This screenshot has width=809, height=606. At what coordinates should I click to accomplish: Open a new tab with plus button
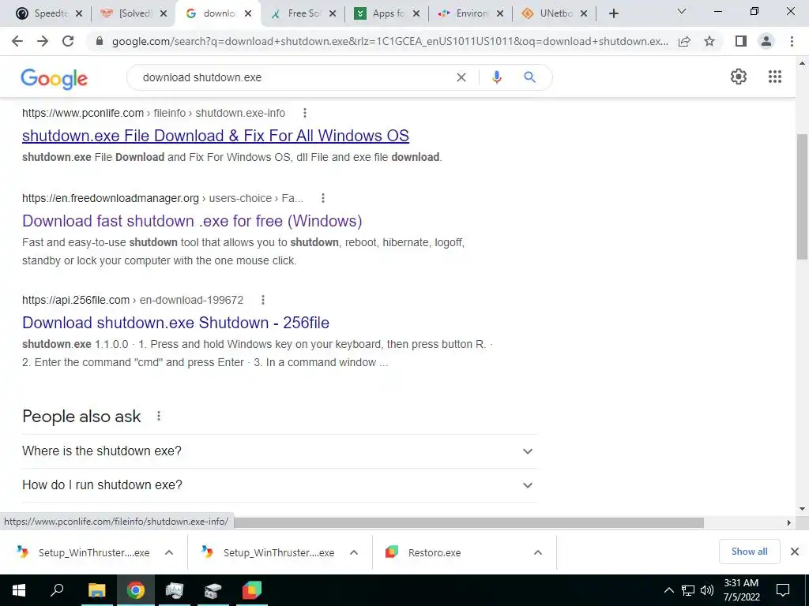[613, 13]
